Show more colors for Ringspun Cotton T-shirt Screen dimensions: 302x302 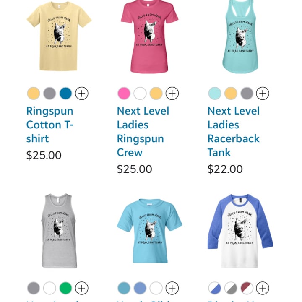pyautogui.click(x=82, y=94)
